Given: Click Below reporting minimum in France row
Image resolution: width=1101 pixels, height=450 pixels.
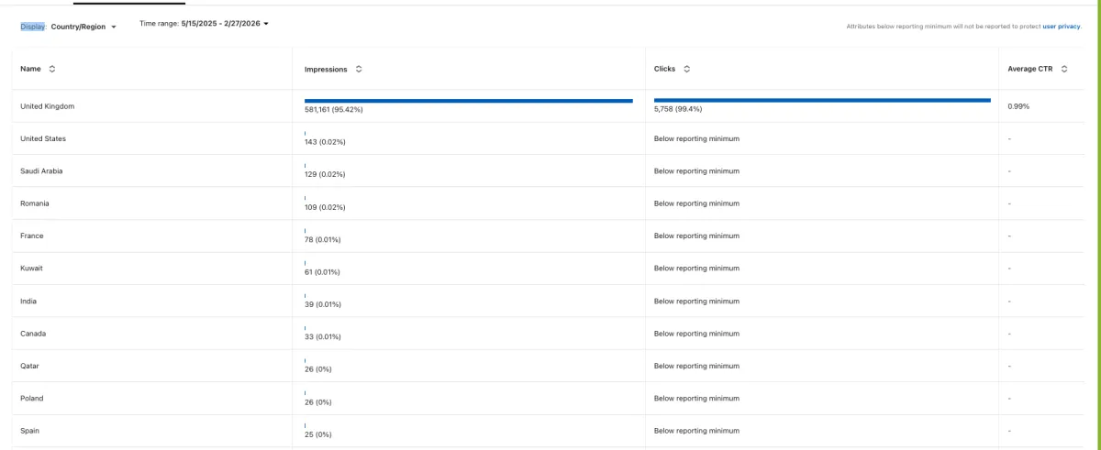Looking at the screenshot, I should 696,236.
